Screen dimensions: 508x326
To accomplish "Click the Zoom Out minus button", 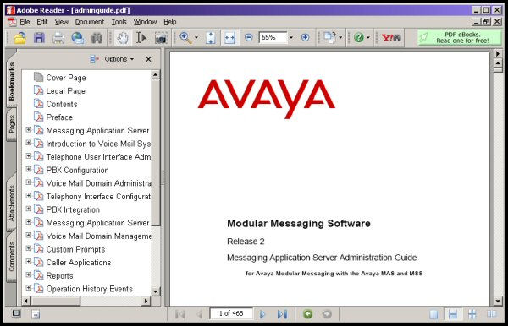I will click(248, 38).
